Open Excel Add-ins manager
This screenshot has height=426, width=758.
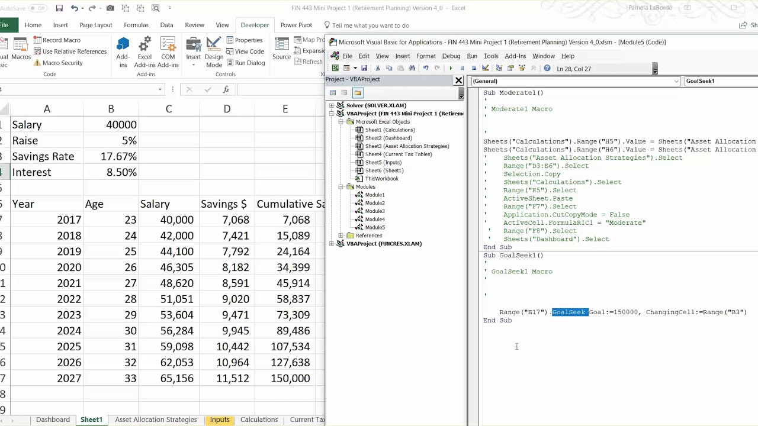coord(145,53)
